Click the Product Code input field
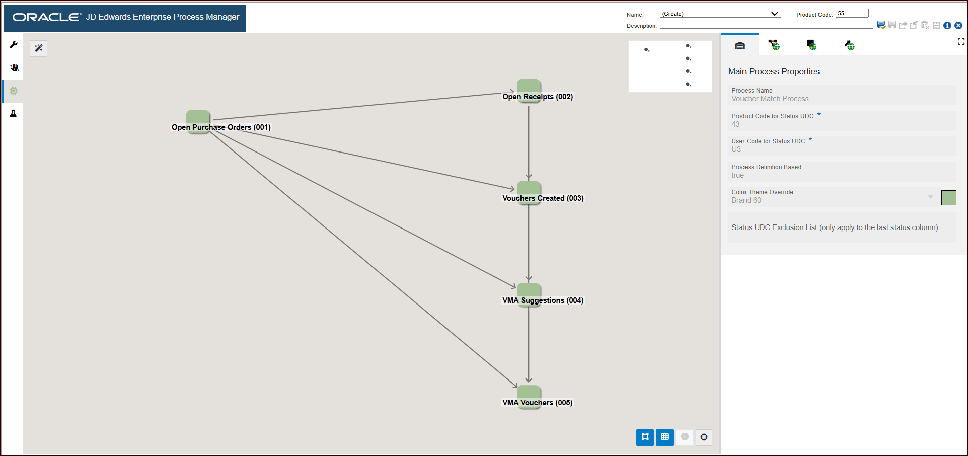 (852, 13)
